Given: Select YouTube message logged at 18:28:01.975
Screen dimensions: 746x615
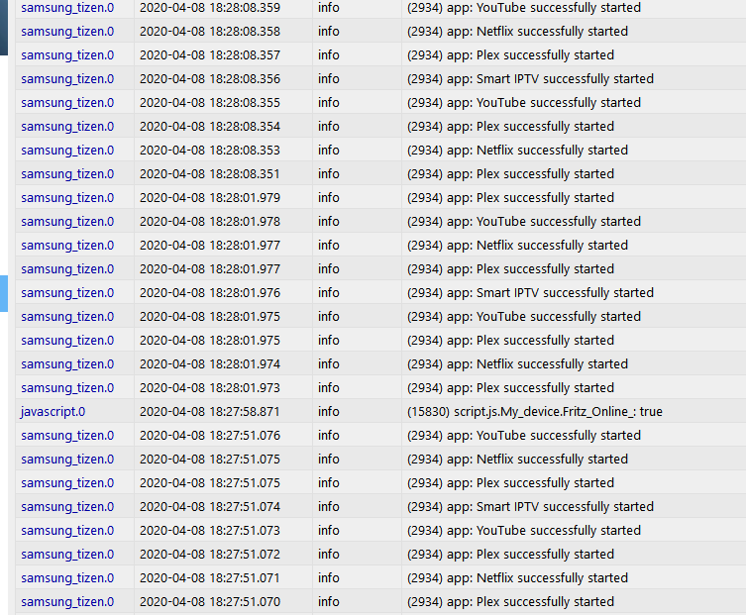Looking at the screenshot, I should click(524, 317).
